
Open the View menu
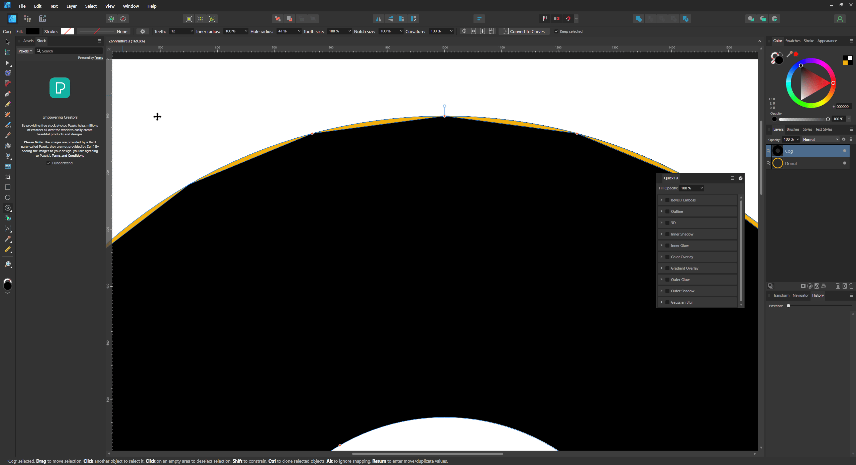110,6
